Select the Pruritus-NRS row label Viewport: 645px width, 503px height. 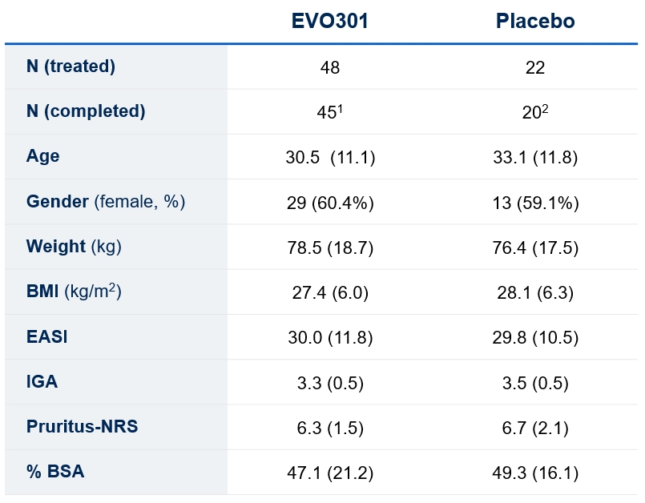82,427
